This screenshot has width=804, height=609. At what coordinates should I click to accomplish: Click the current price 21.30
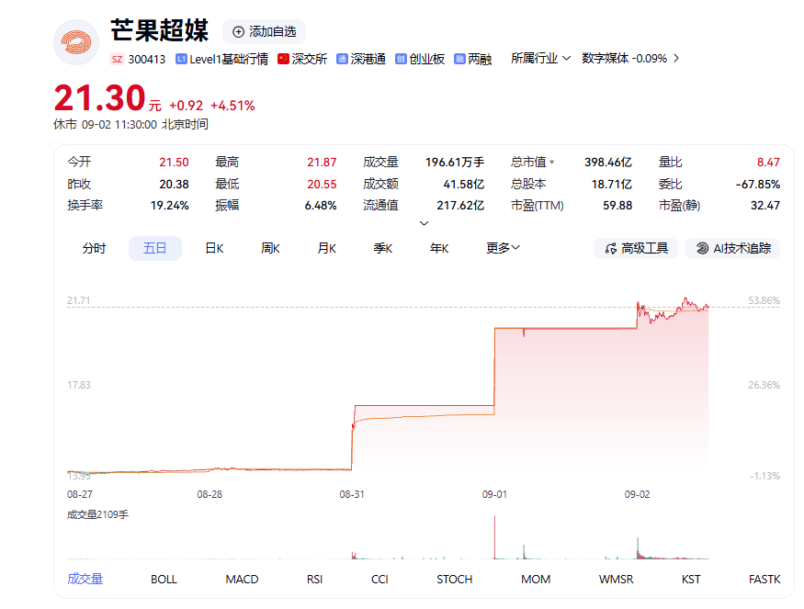[x=100, y=98]
